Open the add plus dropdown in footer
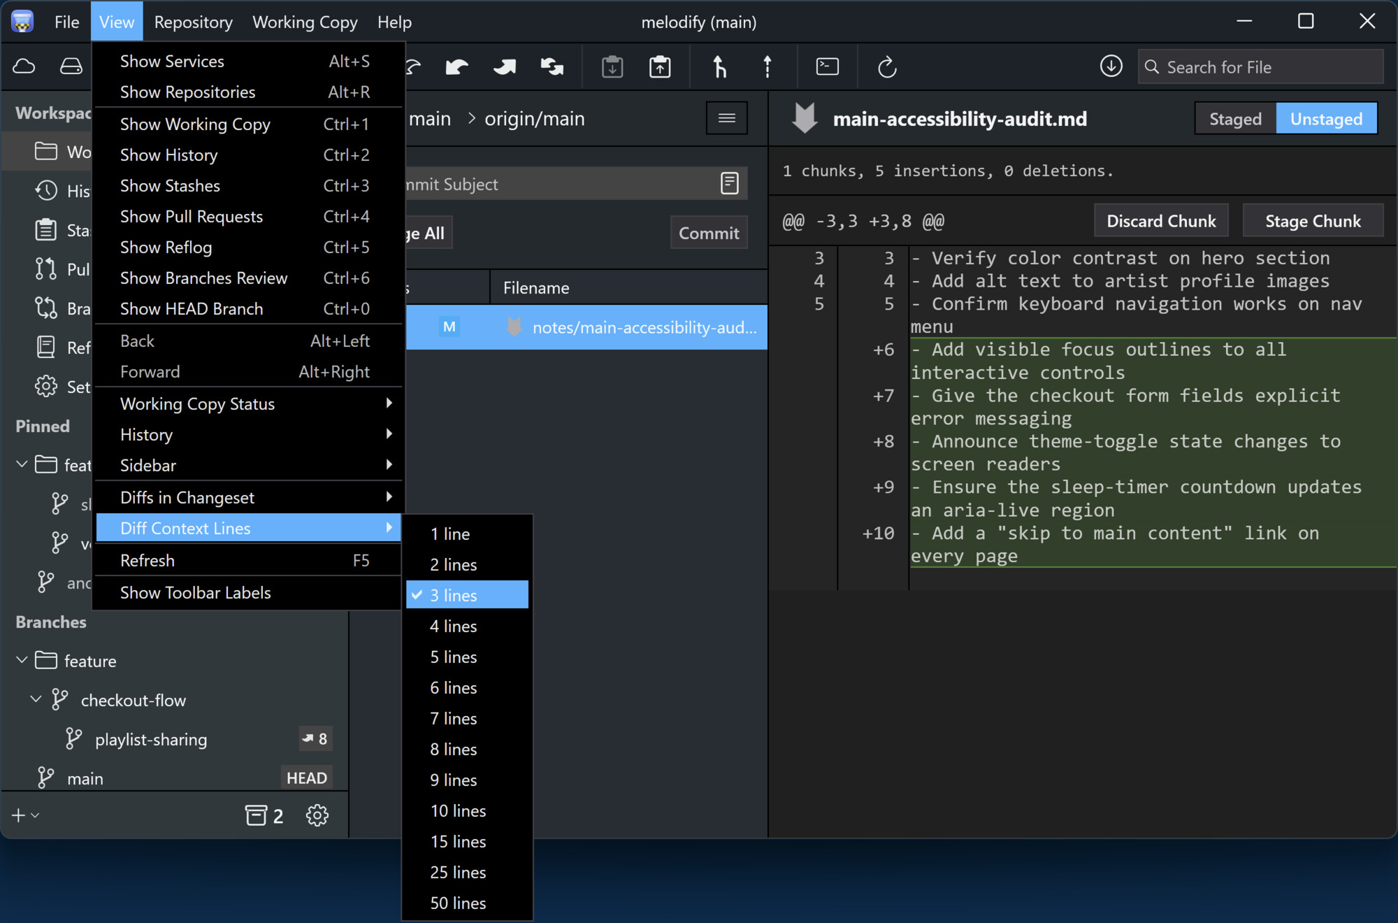The height and width of the screenshot is (923, 1398). pos(25,815)
